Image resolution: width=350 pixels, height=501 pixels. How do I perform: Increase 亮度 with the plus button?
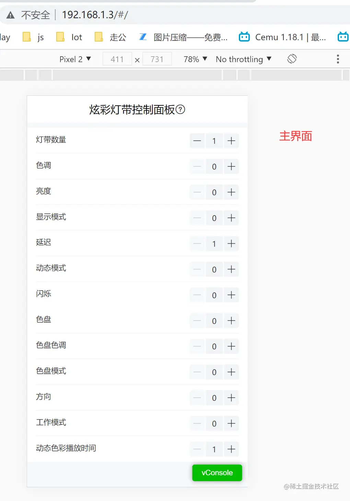pos(231,192)
